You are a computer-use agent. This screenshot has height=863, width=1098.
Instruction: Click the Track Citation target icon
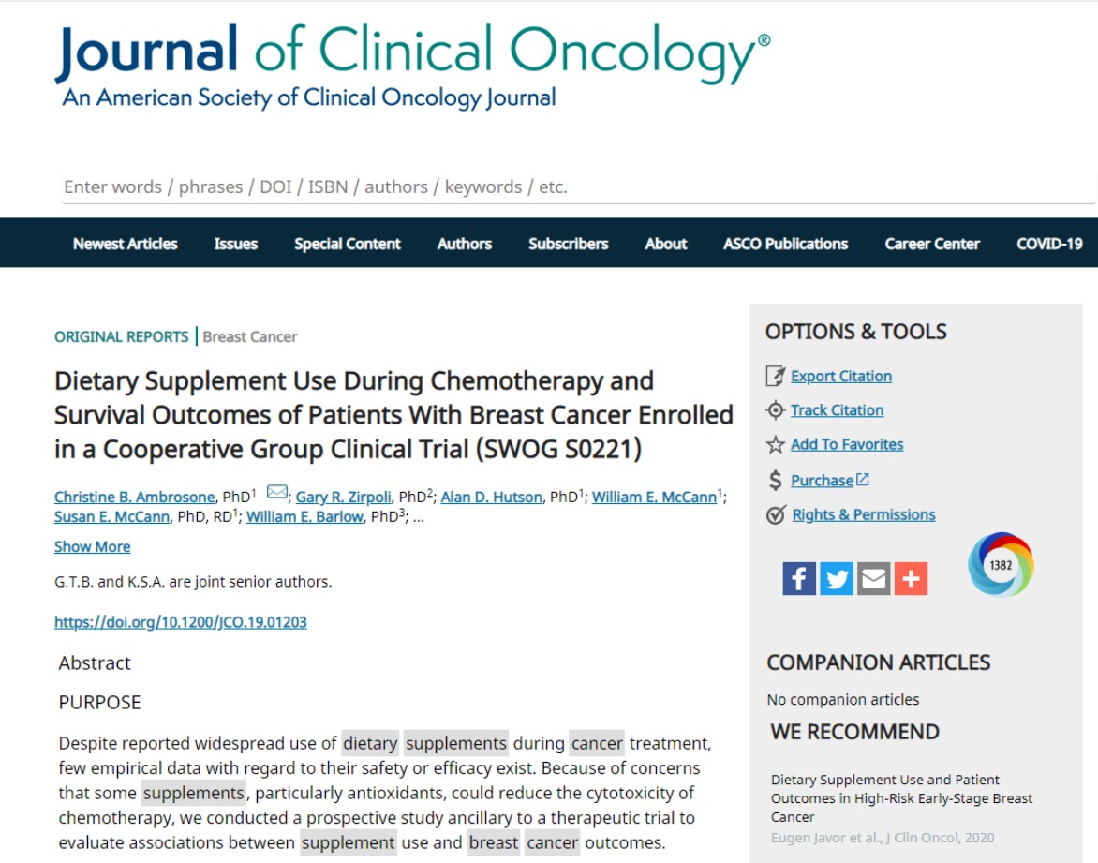(775, 410)
